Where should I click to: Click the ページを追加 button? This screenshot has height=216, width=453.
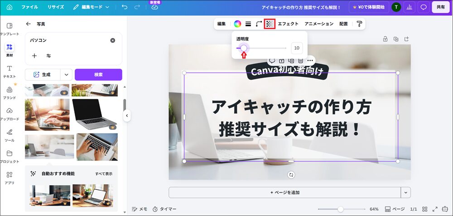(285, 193)
